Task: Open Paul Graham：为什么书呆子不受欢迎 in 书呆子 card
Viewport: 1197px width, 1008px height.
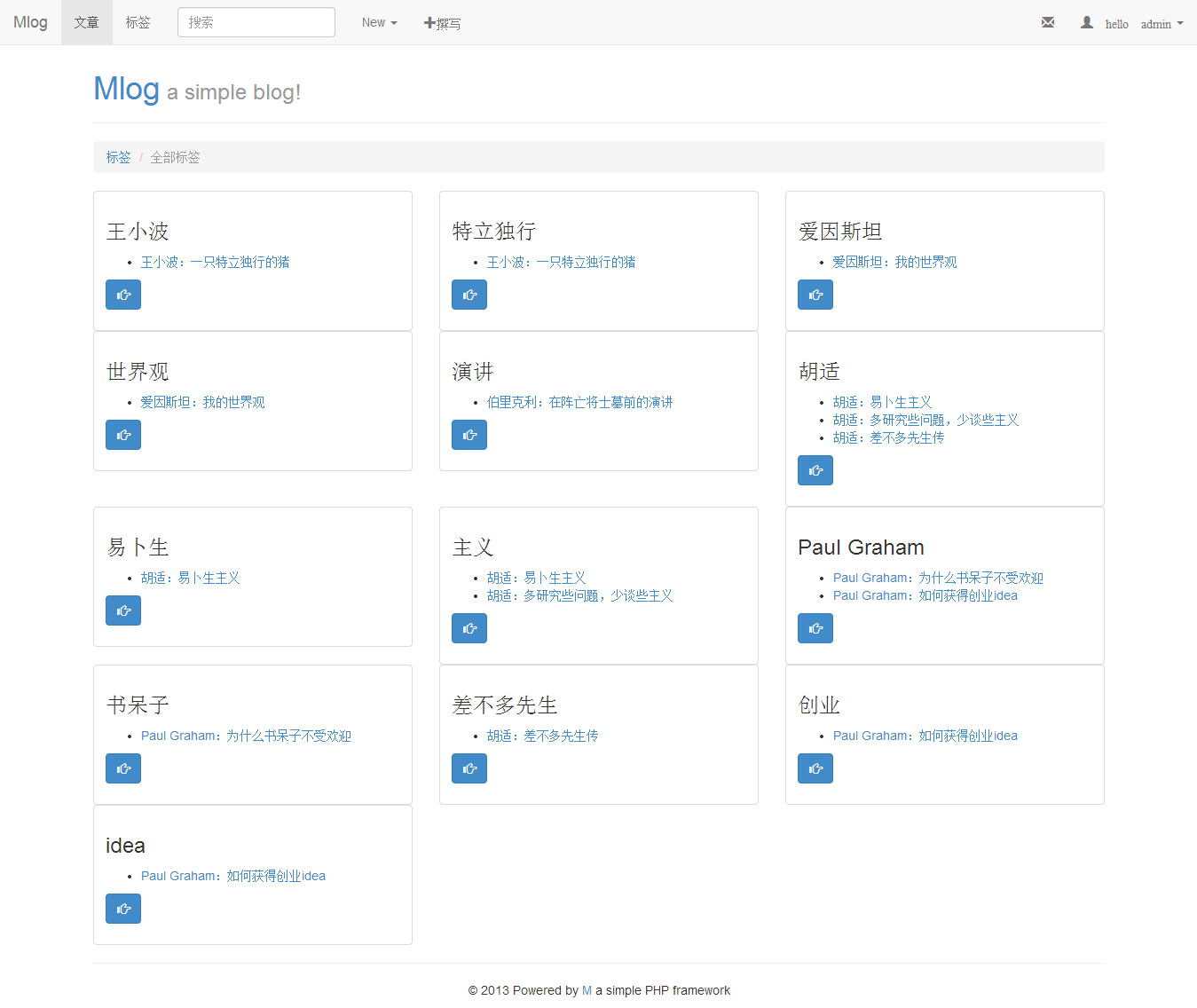Action: tap(246, 736)
